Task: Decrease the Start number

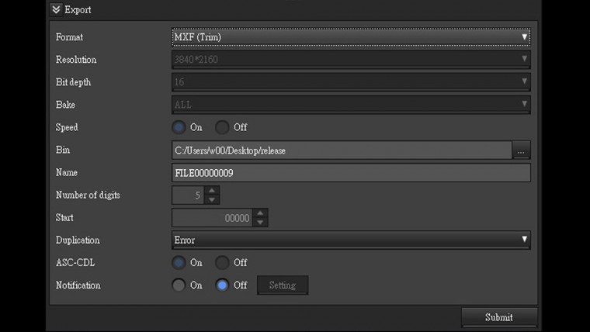Action: [261, 223]
